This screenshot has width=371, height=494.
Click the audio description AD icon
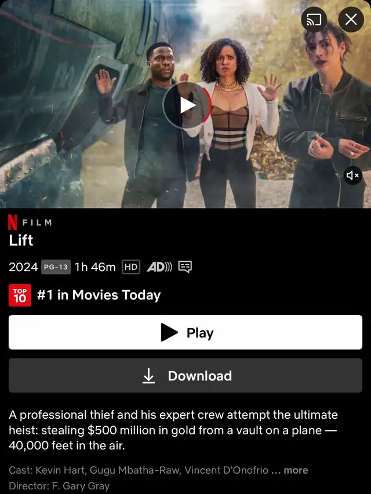pos(159,267)
